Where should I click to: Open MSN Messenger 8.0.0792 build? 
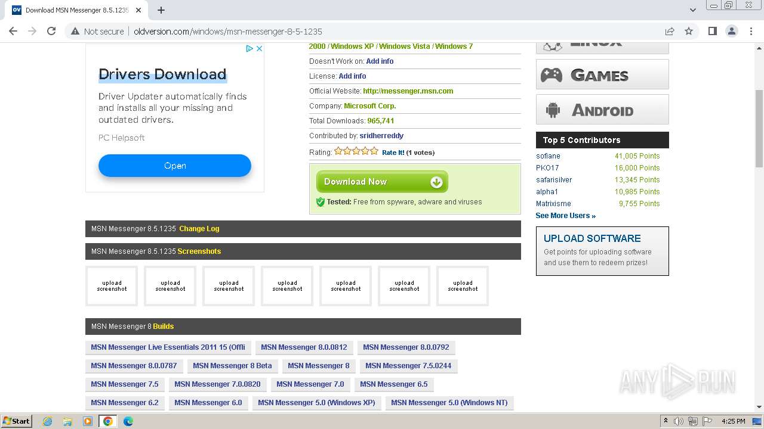point(406,347)
